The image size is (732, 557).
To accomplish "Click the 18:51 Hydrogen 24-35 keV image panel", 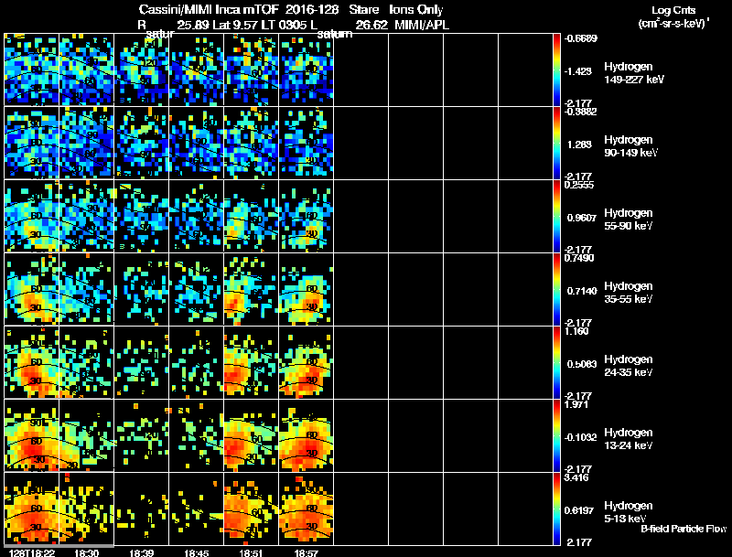I will [251, 362].
